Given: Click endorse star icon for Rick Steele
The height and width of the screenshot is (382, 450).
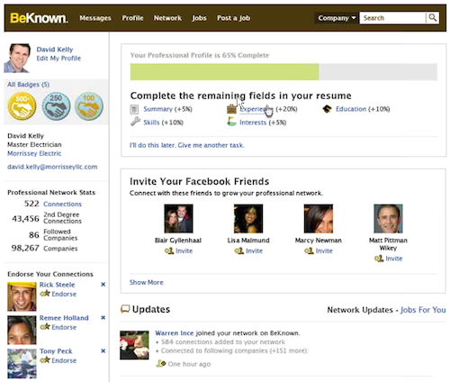Looking at the screenshot, I should click(45, 294).
